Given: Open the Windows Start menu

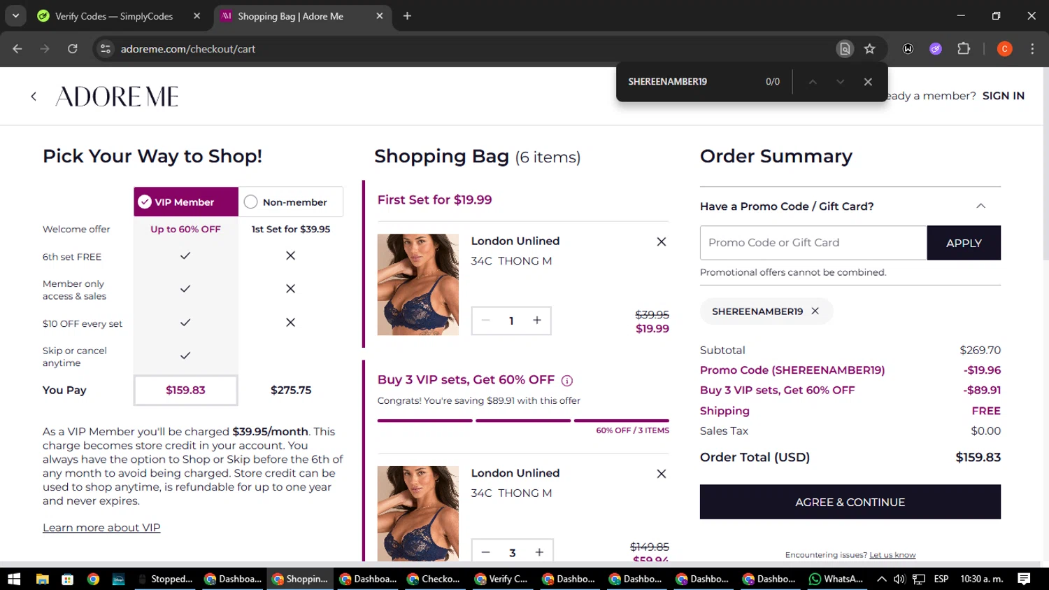Looking at the screenshot, I should pyautogui.click(x=14, y=579).
